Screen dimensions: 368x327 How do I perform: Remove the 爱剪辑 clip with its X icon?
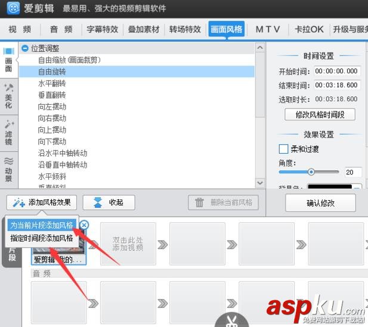click(x=84, y=225)
